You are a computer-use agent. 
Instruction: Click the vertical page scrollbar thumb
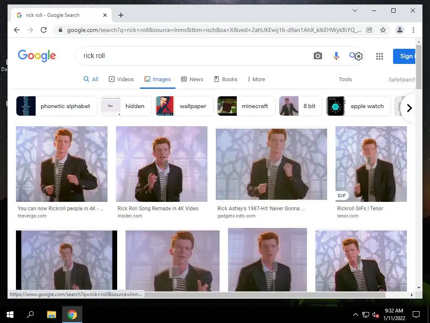419,67
